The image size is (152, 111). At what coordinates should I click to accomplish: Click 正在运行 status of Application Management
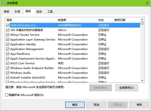104,49
